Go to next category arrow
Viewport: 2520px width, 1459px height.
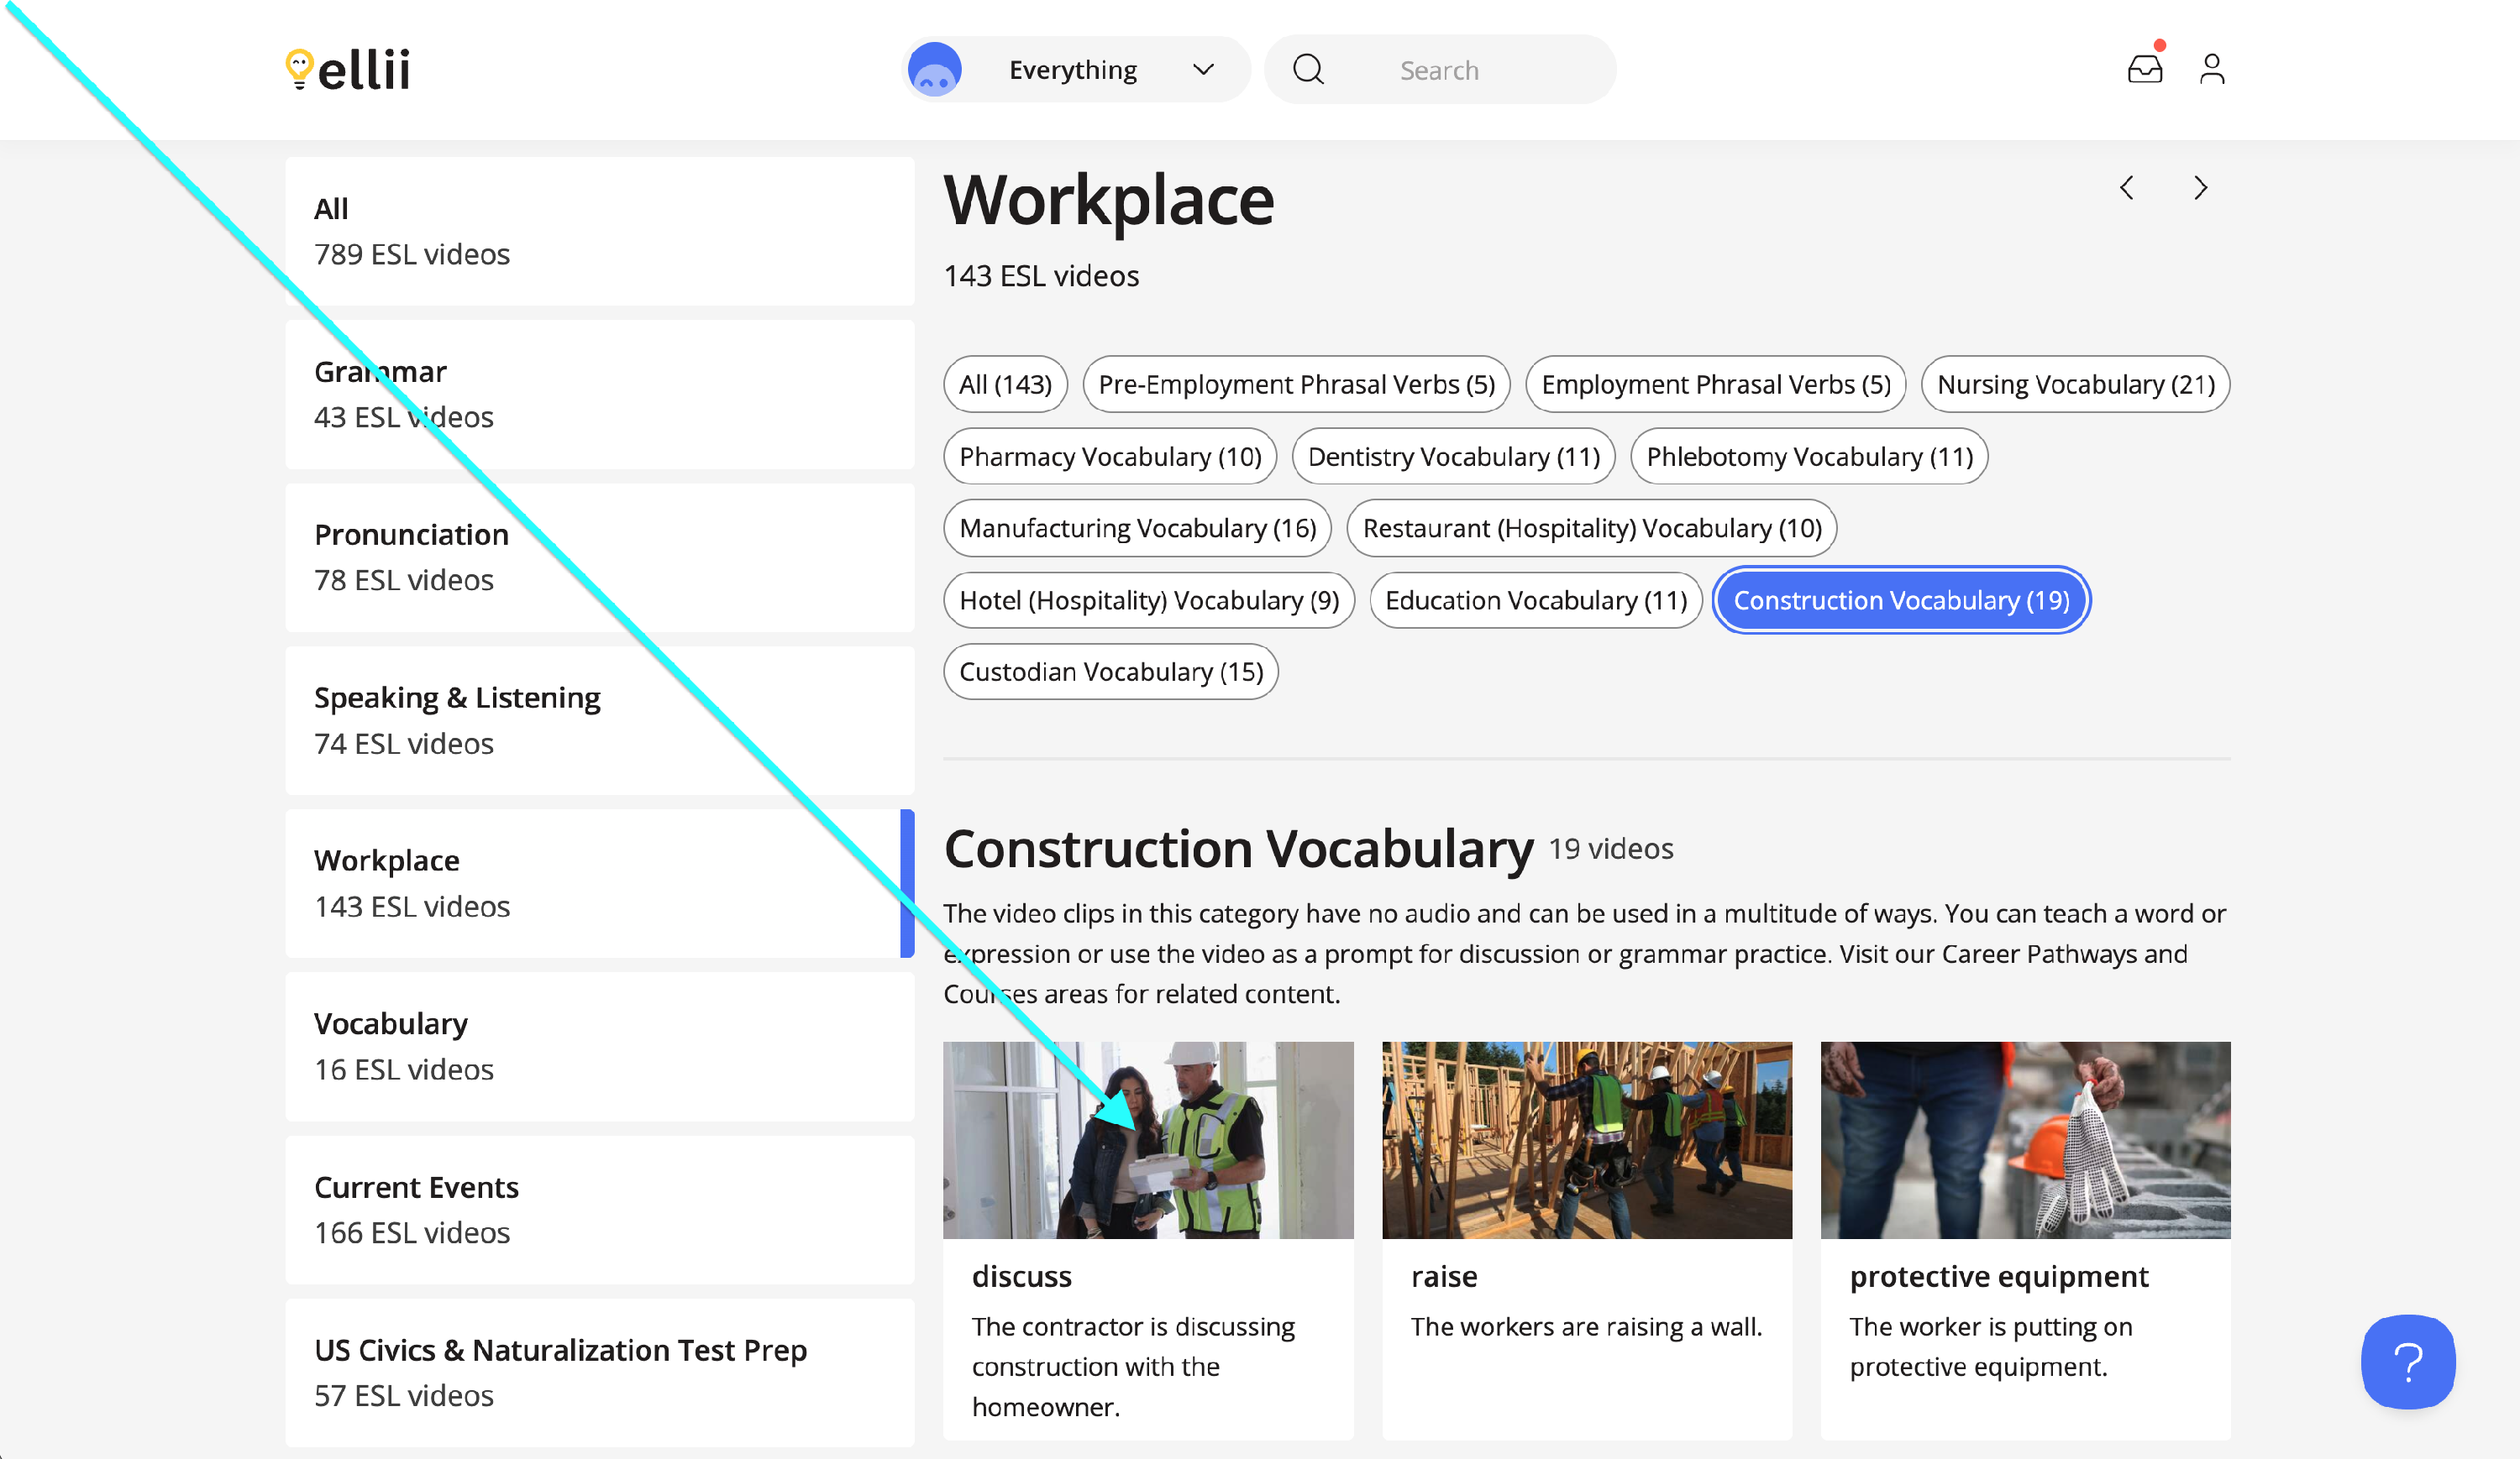click(x=2200, y=188)
